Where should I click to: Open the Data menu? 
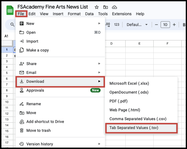(x=89, y=14)
